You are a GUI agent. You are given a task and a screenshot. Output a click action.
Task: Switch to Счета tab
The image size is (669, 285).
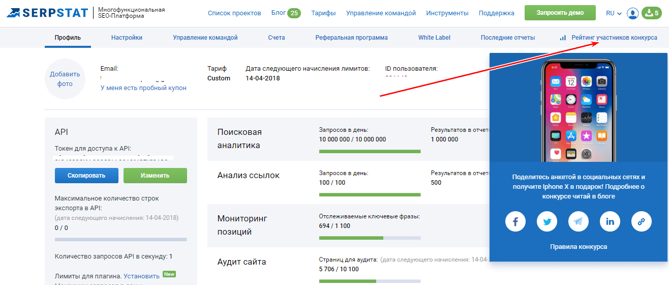pyautogui.click(x=276, y=38)
